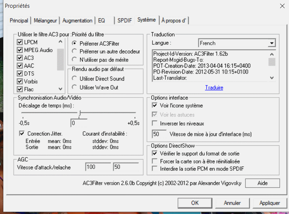Click the Report-Msgid-Bugs-To line
Viewport: 289px width, 214px height.
click(178, 60)
